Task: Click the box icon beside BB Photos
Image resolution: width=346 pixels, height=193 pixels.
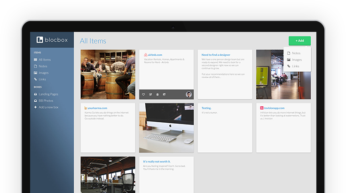Action: (x=35, y=101)
